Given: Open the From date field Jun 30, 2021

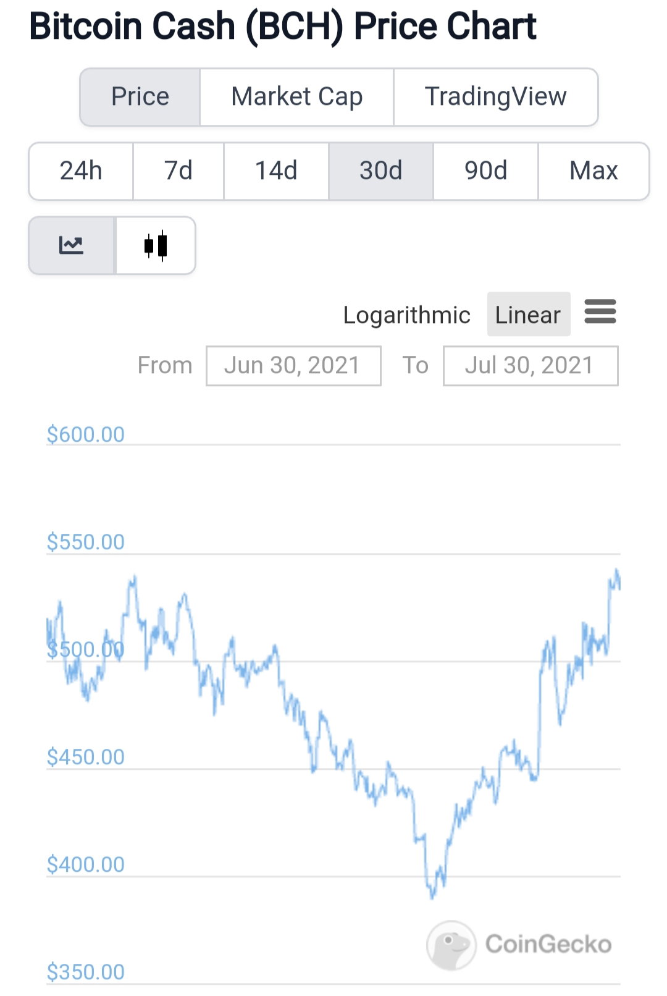Looking at the screenshot, I should pos(293,366).
